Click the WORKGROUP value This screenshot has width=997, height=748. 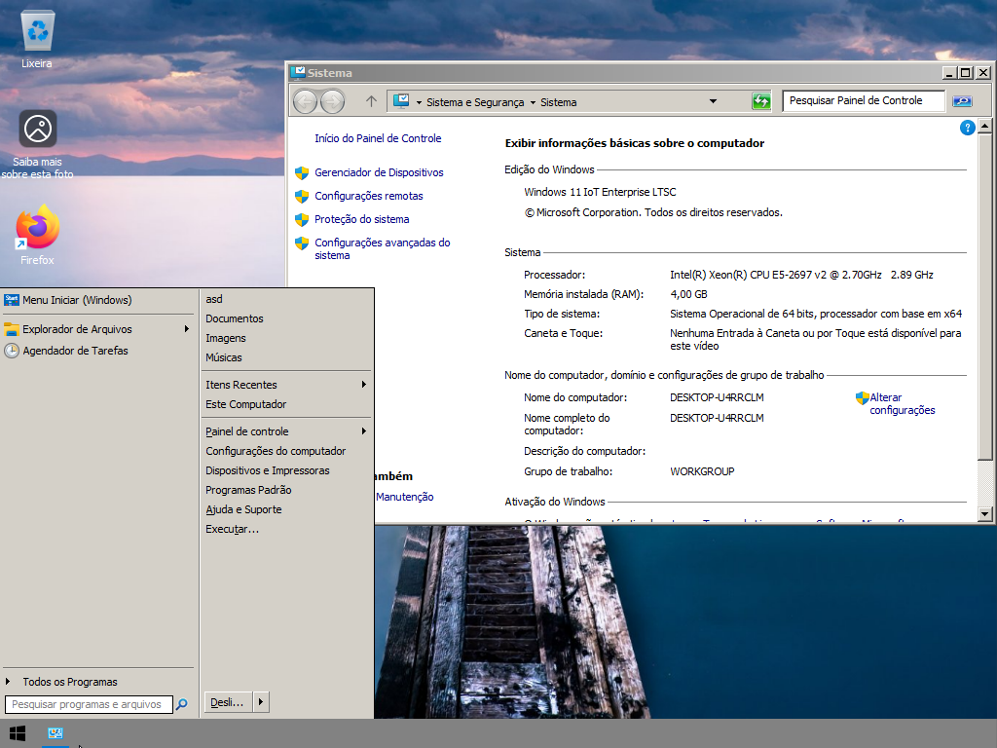click(702, 471)
